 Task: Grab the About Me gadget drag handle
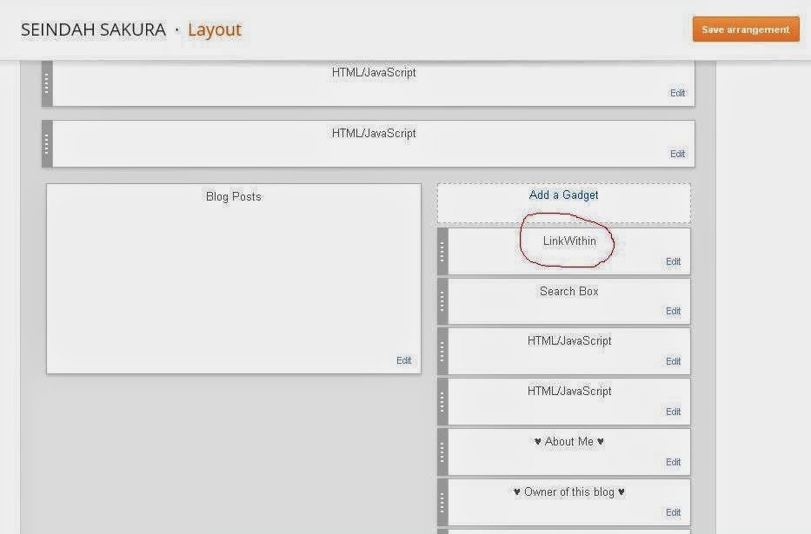point(442,452)
